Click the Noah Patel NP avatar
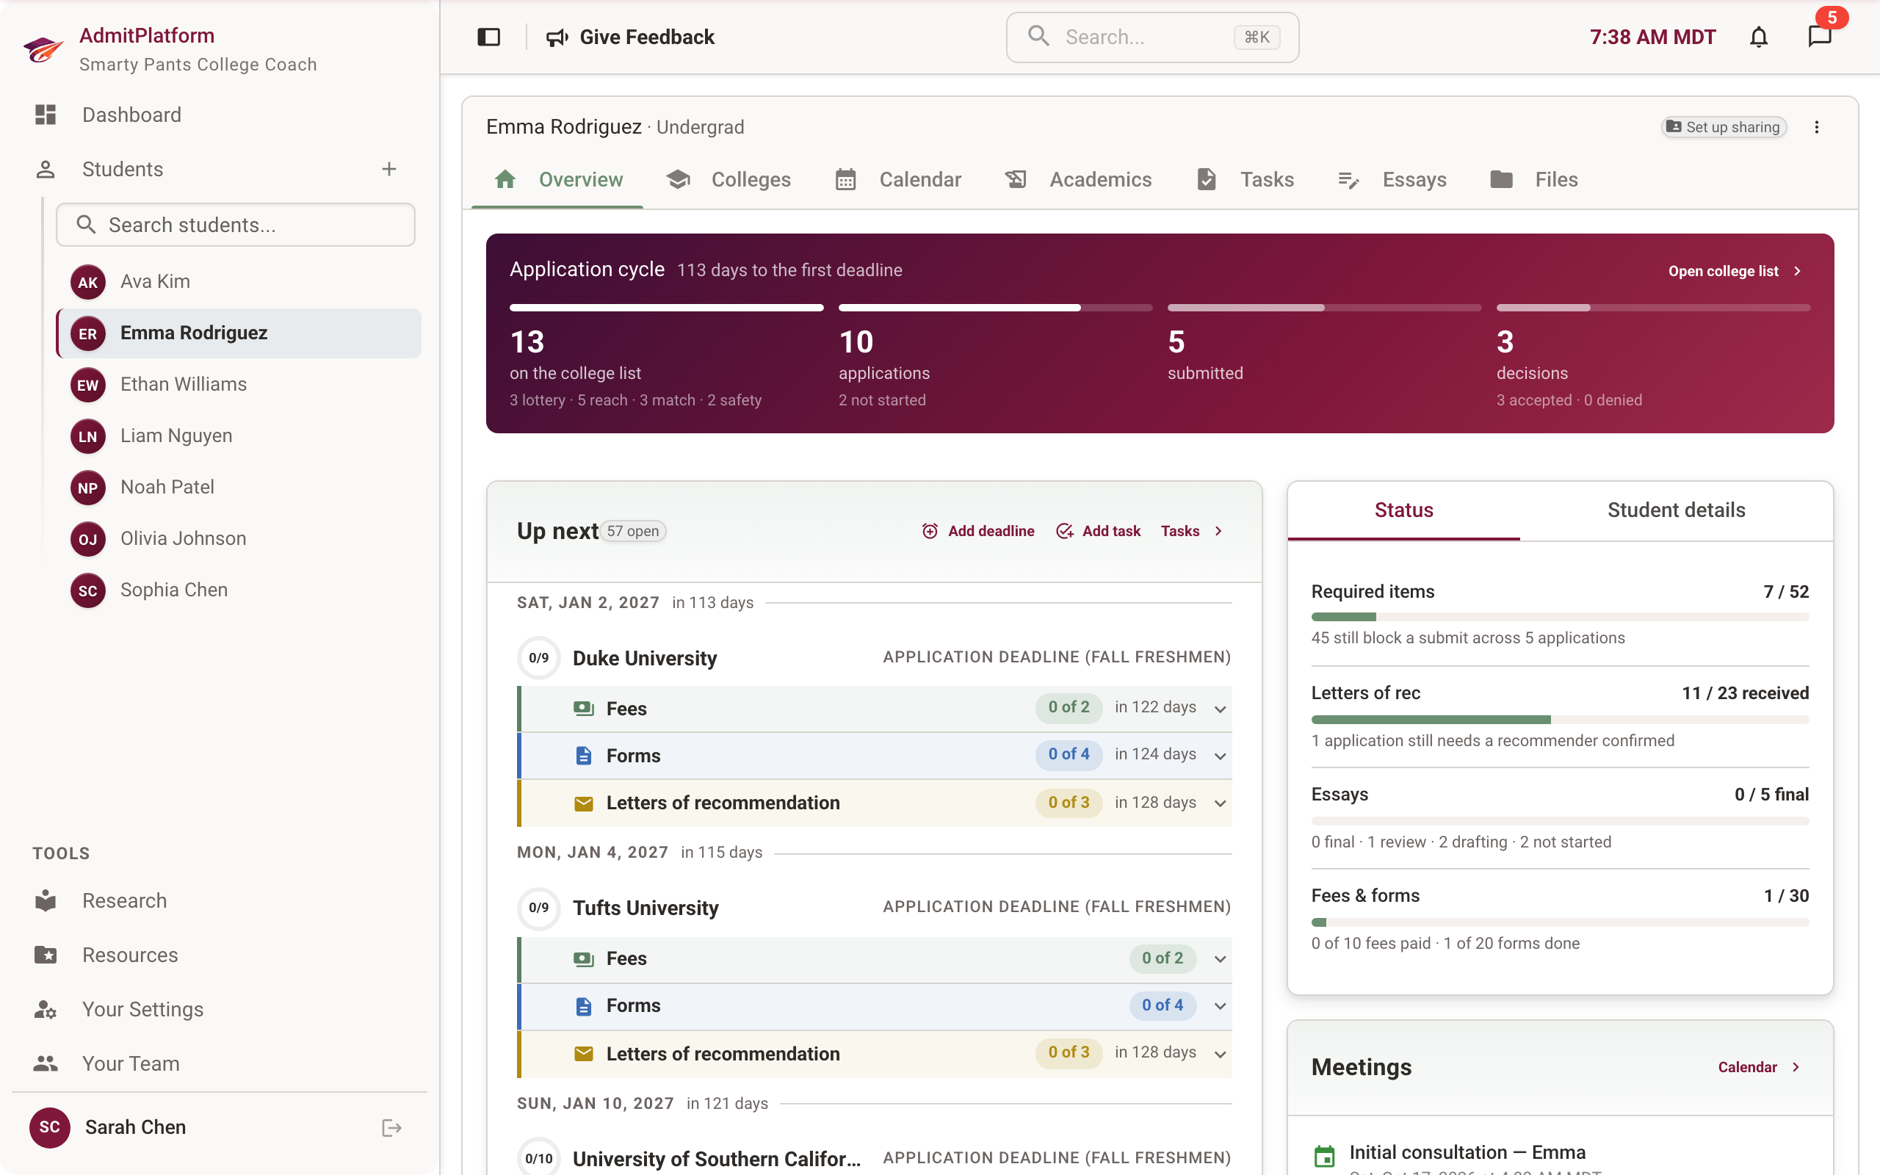The width and height of the screenshot is (1880, 1175). (88, 487)
